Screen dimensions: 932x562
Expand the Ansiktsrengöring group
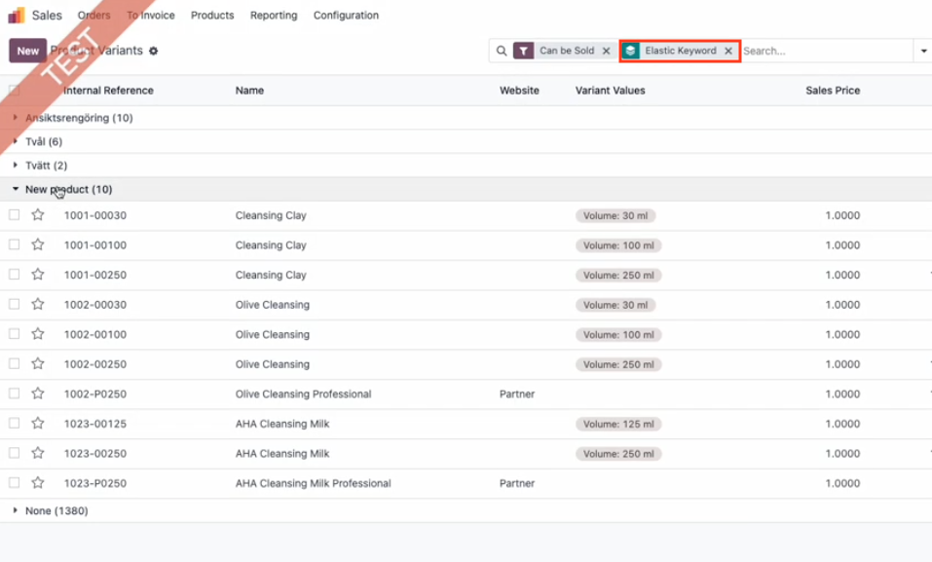point(78,118)
